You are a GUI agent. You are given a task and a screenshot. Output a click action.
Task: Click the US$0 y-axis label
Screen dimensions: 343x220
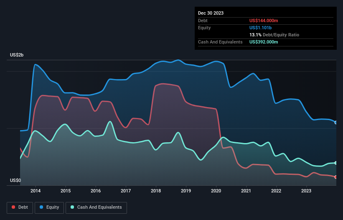[x=15, y=180]
